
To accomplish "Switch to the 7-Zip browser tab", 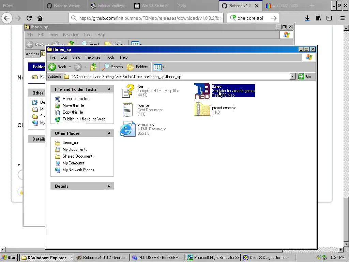I will [x=196, y=5].
